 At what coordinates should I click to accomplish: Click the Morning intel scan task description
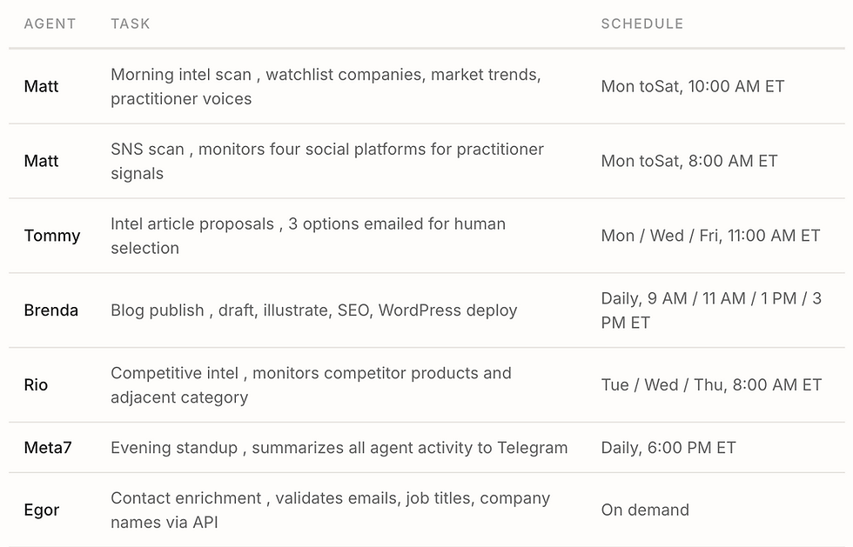pos(326,87)
